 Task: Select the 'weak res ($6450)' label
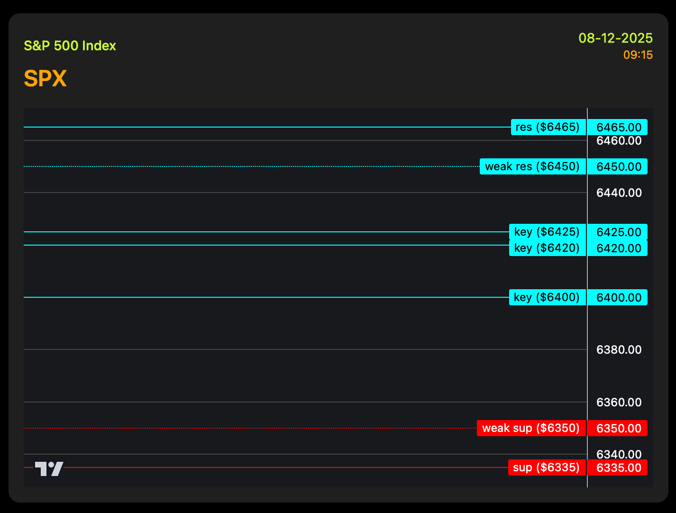pyautogui.click(x=533, y=166)
